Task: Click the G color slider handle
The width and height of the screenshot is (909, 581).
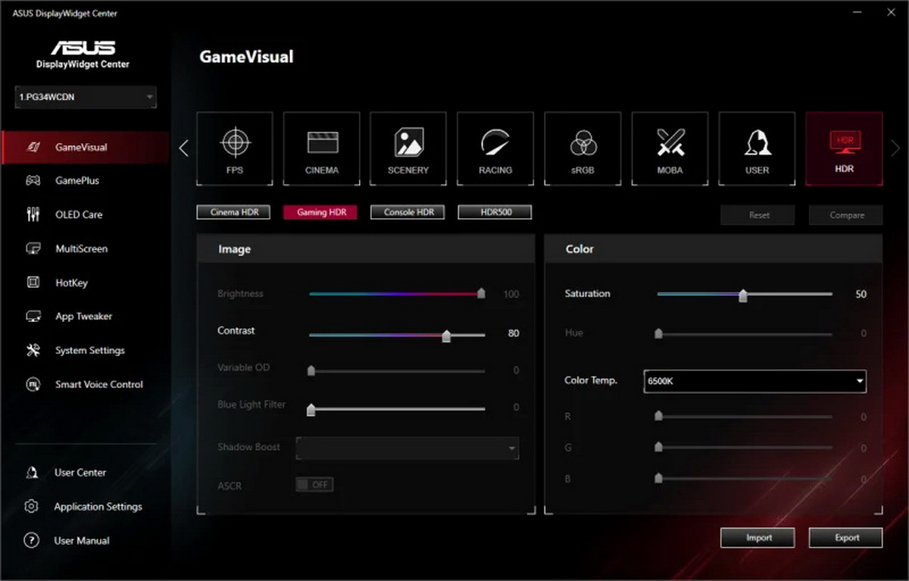Action: (658, 447)
